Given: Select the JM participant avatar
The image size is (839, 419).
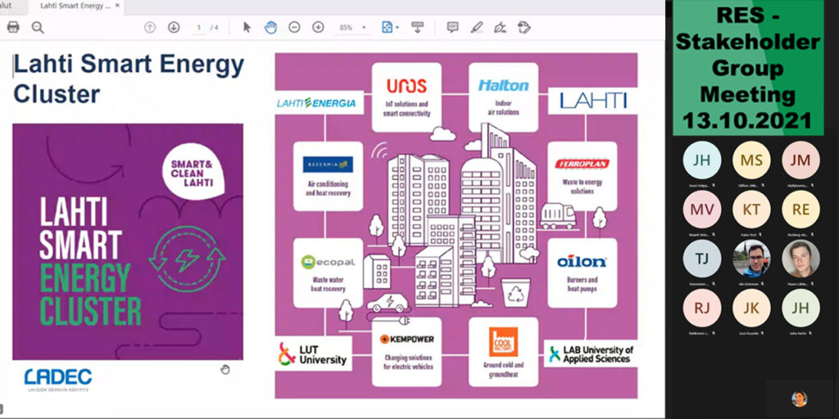Looking at the screenshot, I should tap(800, 160).
